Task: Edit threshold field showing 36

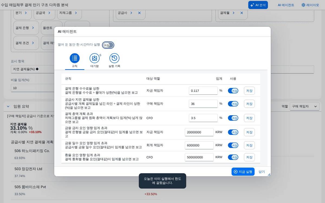Action: pos(203,104)
